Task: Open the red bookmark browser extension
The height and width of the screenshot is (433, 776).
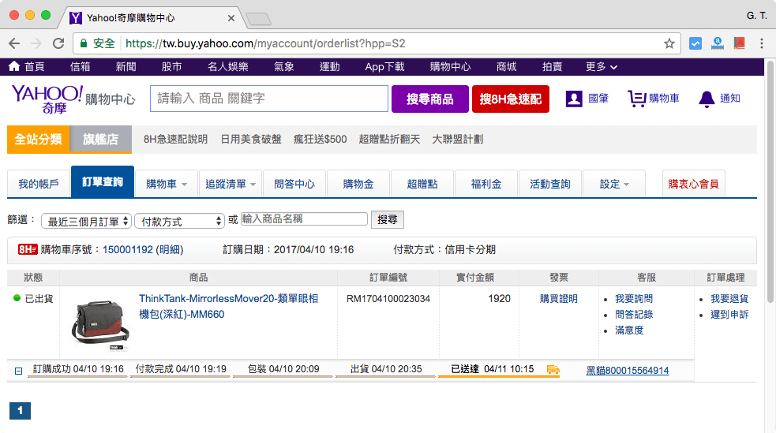Action: 740,43
